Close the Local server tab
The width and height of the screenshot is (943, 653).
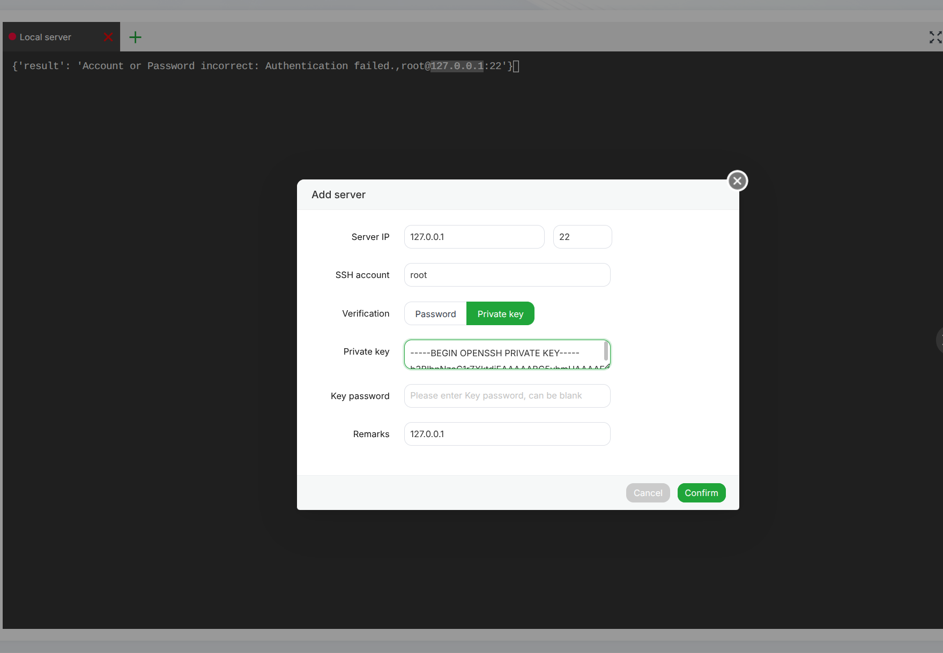tap(108, 37)
